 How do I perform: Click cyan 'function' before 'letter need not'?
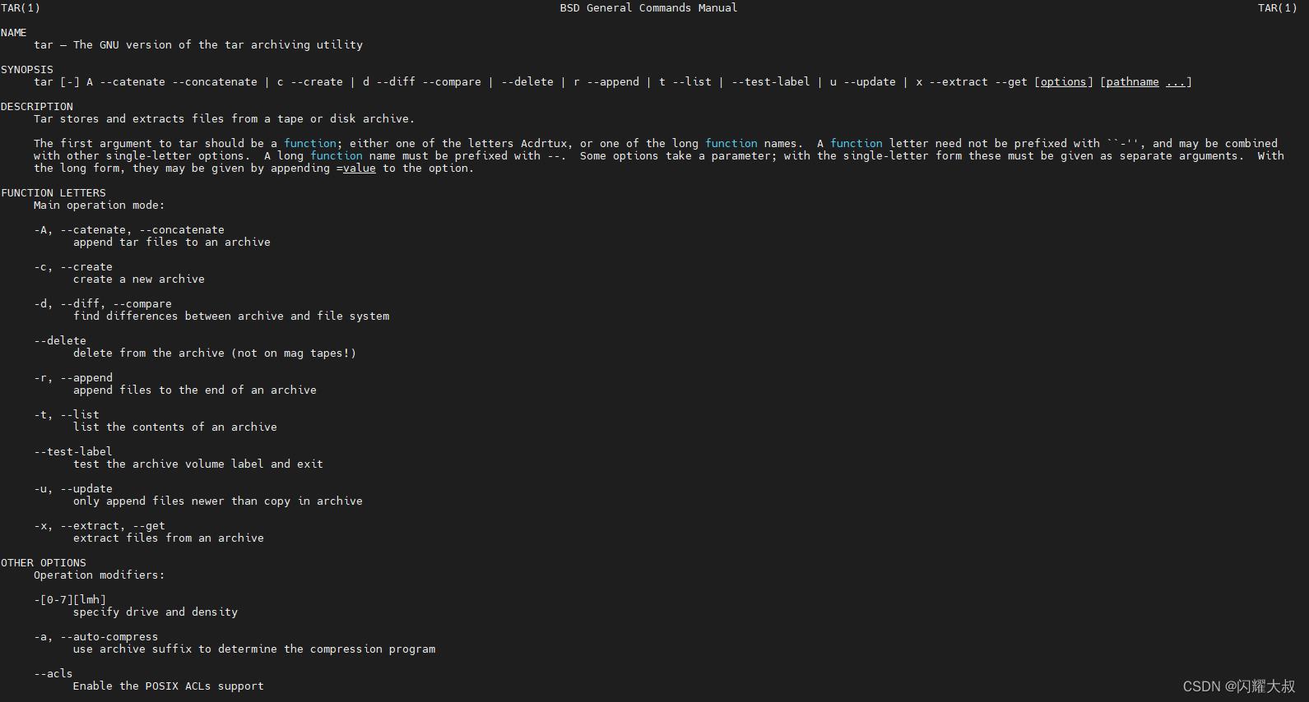(x=856, y=144)
